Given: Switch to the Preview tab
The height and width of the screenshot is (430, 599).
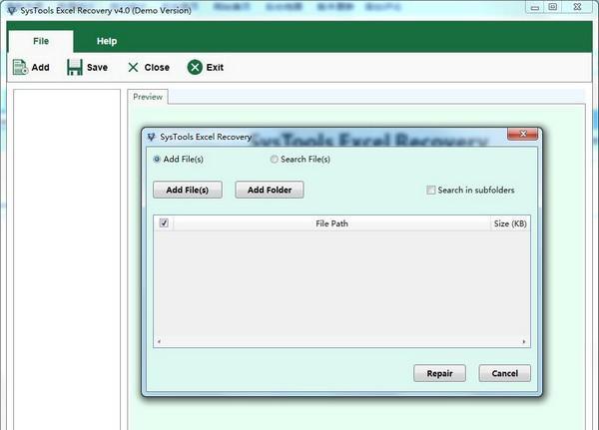Looking at the screenshot, I should click(x=148, y=97).
